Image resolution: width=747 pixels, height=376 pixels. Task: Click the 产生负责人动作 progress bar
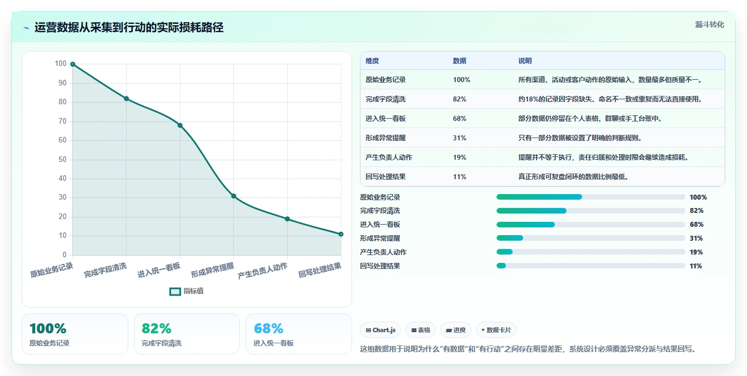590,252
